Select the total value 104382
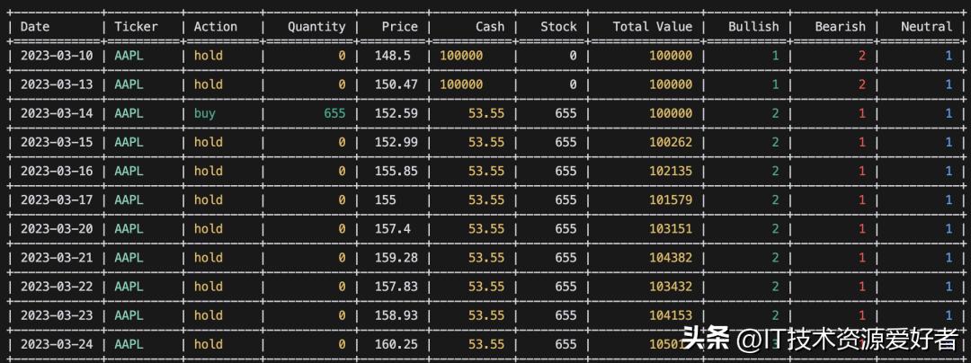 [x=670, y=257]
